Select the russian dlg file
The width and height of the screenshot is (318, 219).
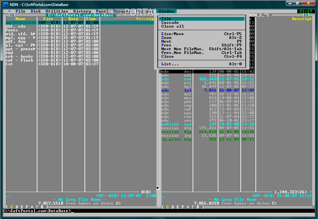(208, 128)
